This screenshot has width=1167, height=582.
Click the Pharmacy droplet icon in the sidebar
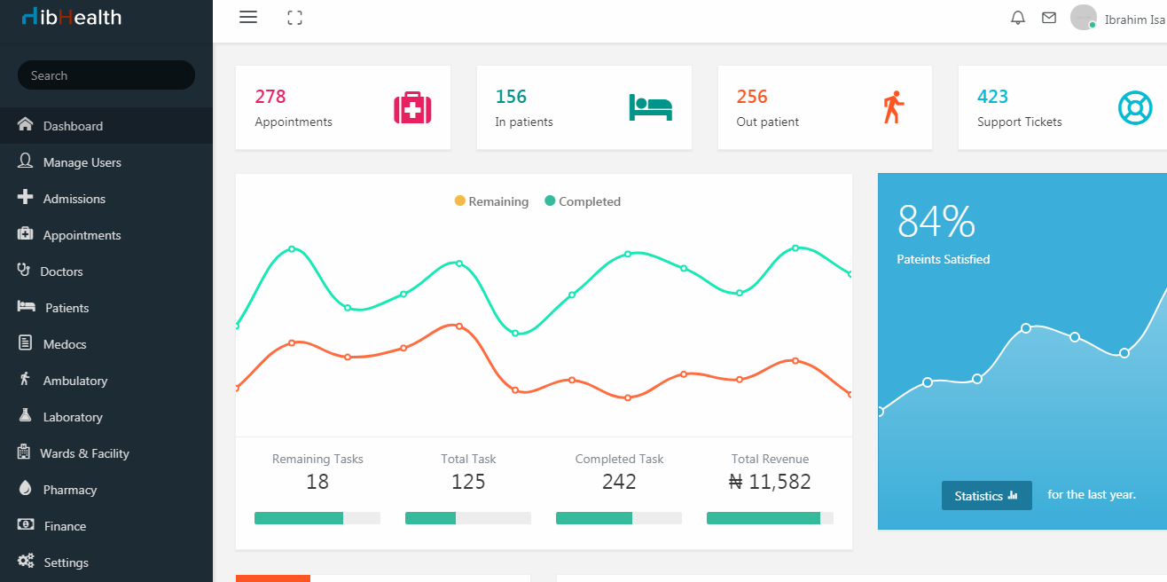(x=26, y=489)
